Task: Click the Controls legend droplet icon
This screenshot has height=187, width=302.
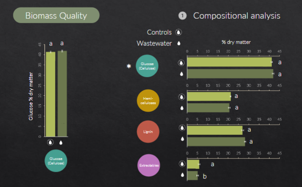Action: (179, 32)
